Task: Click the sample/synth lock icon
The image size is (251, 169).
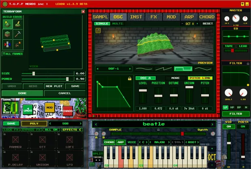Action: pos(158,130)
